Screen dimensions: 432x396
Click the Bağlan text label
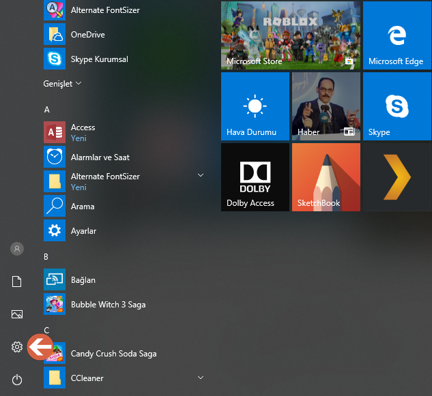pyautogui.click(x=83, y=280)
